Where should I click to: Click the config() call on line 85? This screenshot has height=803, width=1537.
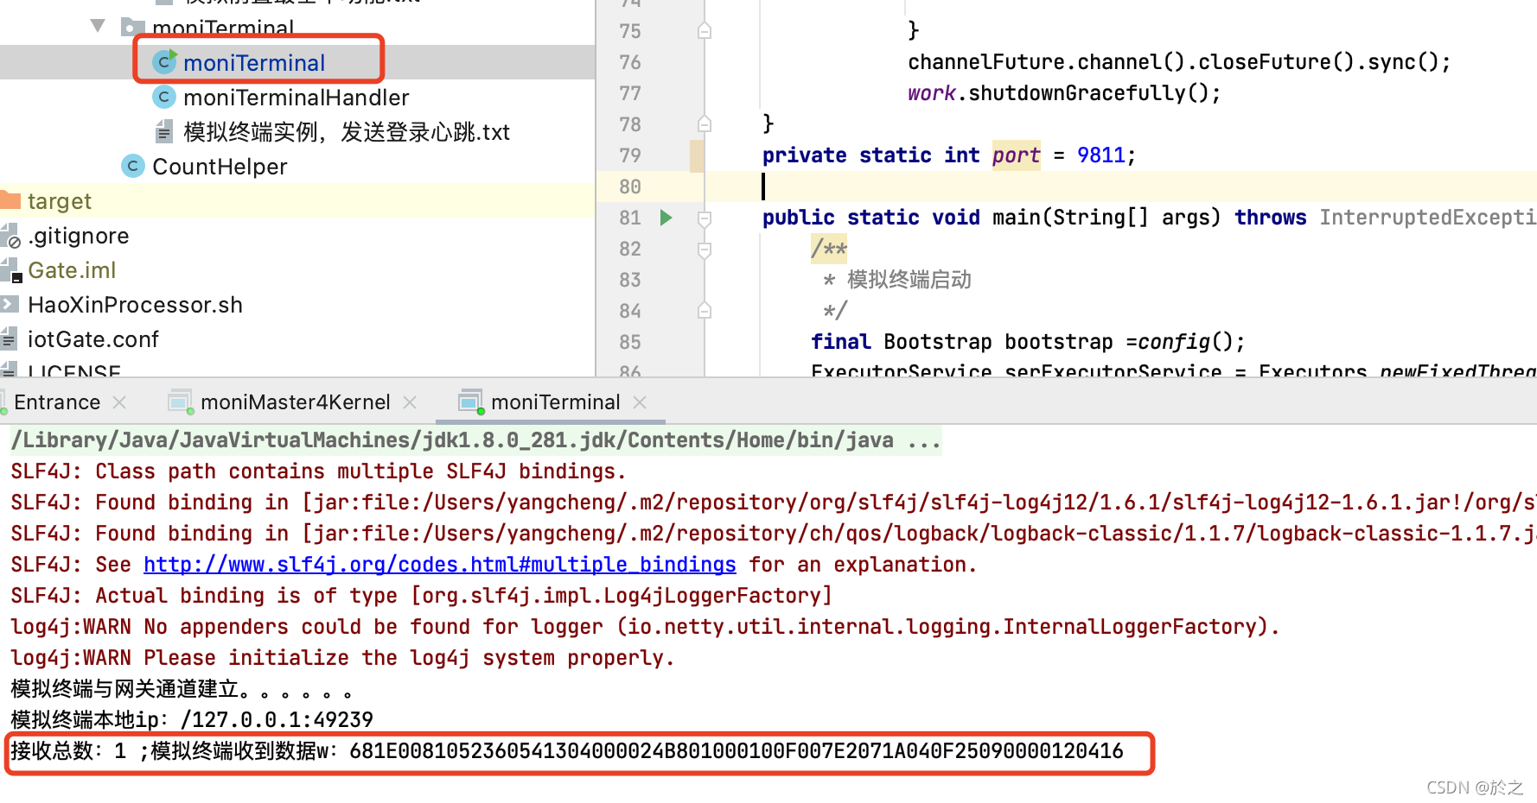1190,342
